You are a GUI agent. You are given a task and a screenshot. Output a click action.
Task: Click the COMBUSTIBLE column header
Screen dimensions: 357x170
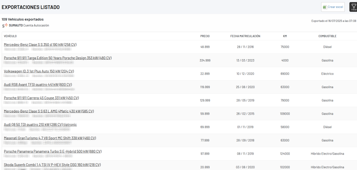pyautogui.click(x=327, y=36)
